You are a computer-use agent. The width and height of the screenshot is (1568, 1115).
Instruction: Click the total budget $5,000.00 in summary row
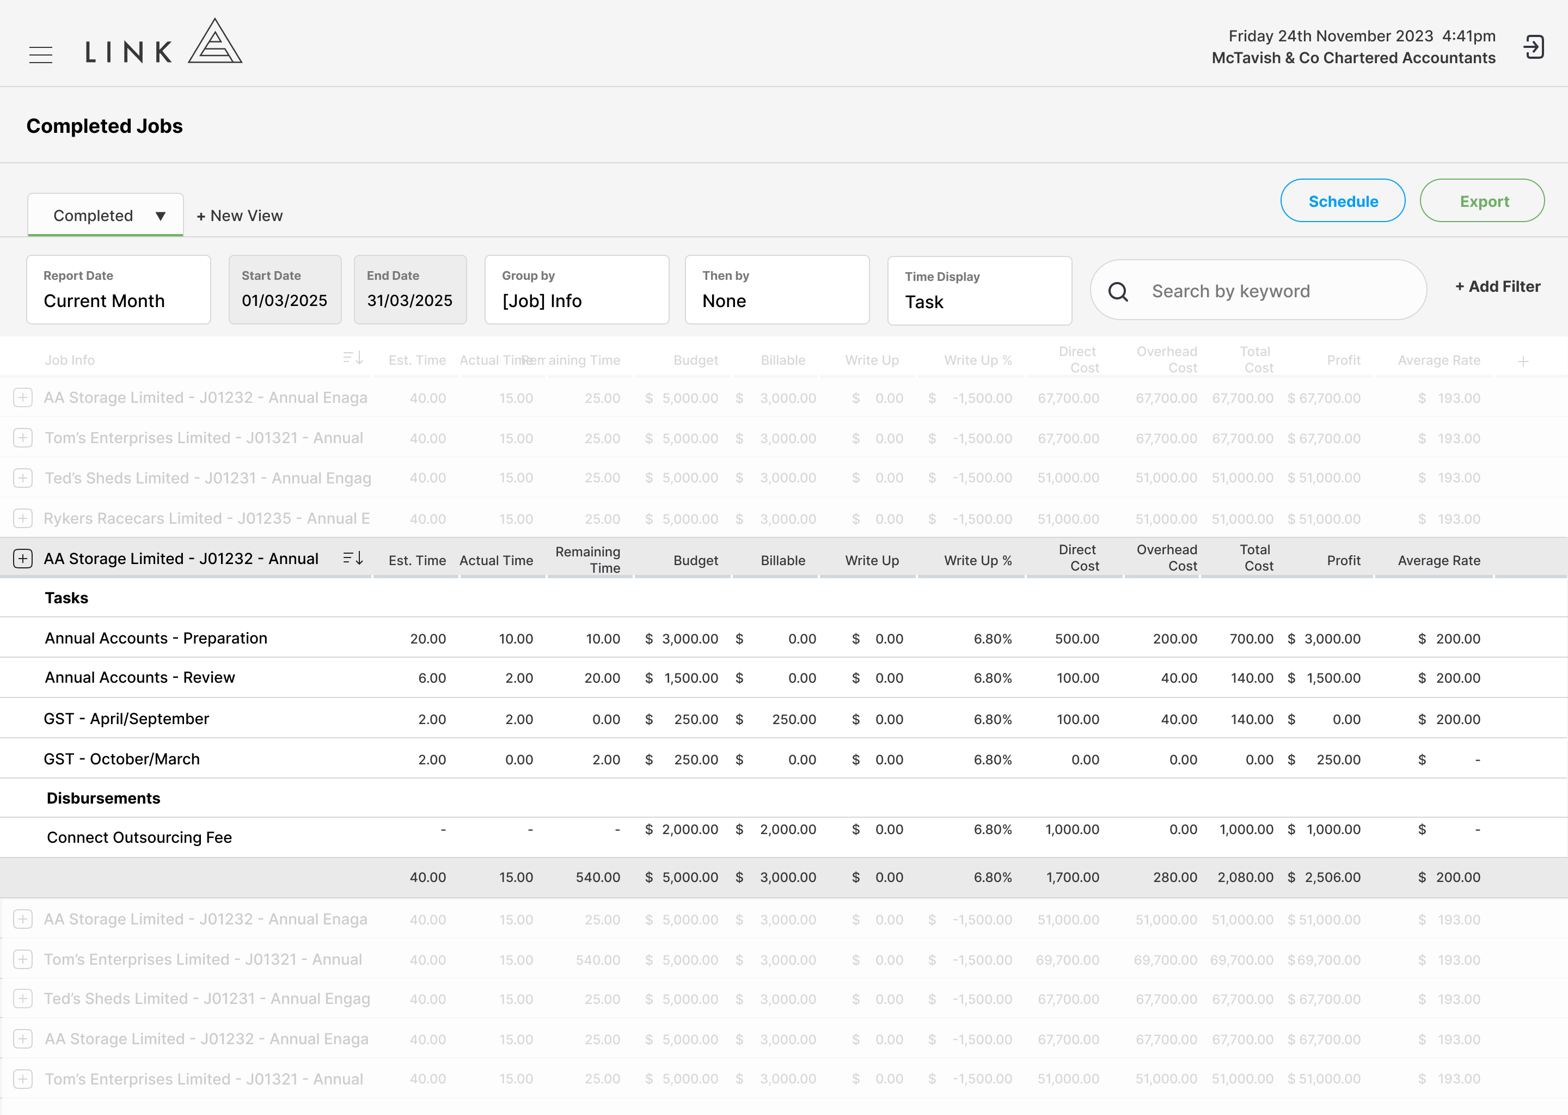[x=682, y=877]
